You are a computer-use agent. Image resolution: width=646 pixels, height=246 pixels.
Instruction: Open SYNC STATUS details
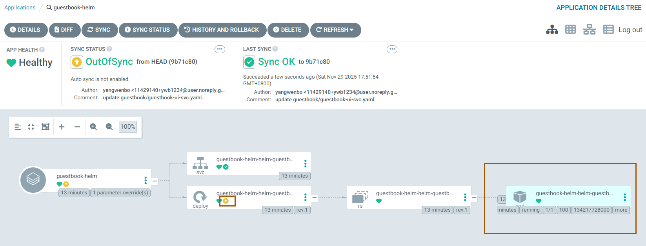pos(147,30)
